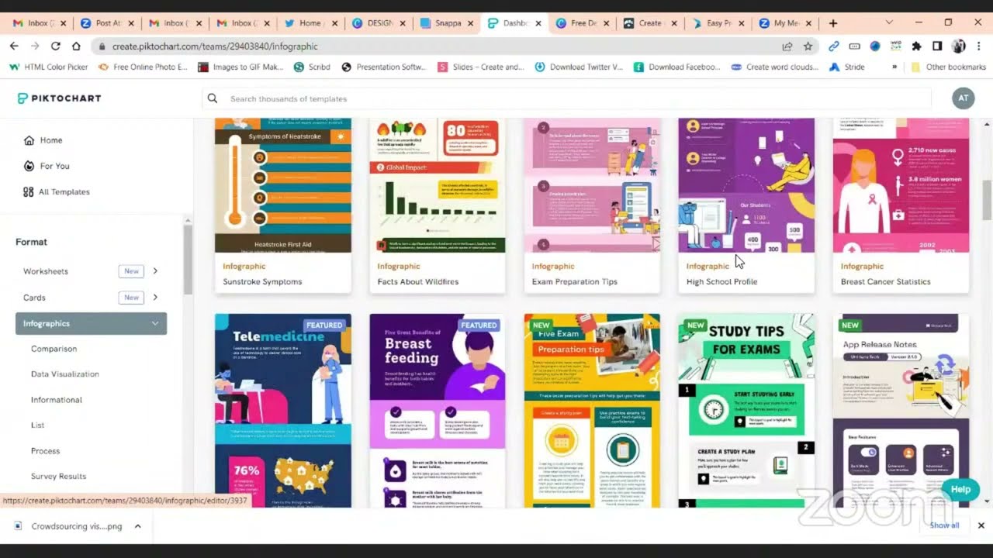This screenshot has height=558, width=993.
Task: Click Show all downloads
Action: pos(944,525)
